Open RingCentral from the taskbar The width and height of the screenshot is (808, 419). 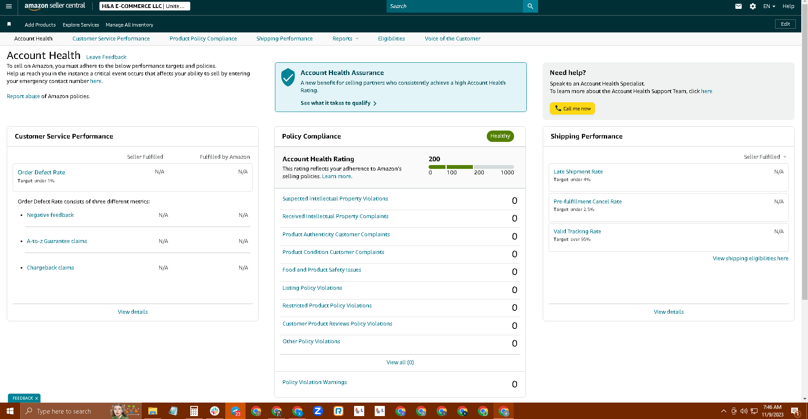pos(339,411)
